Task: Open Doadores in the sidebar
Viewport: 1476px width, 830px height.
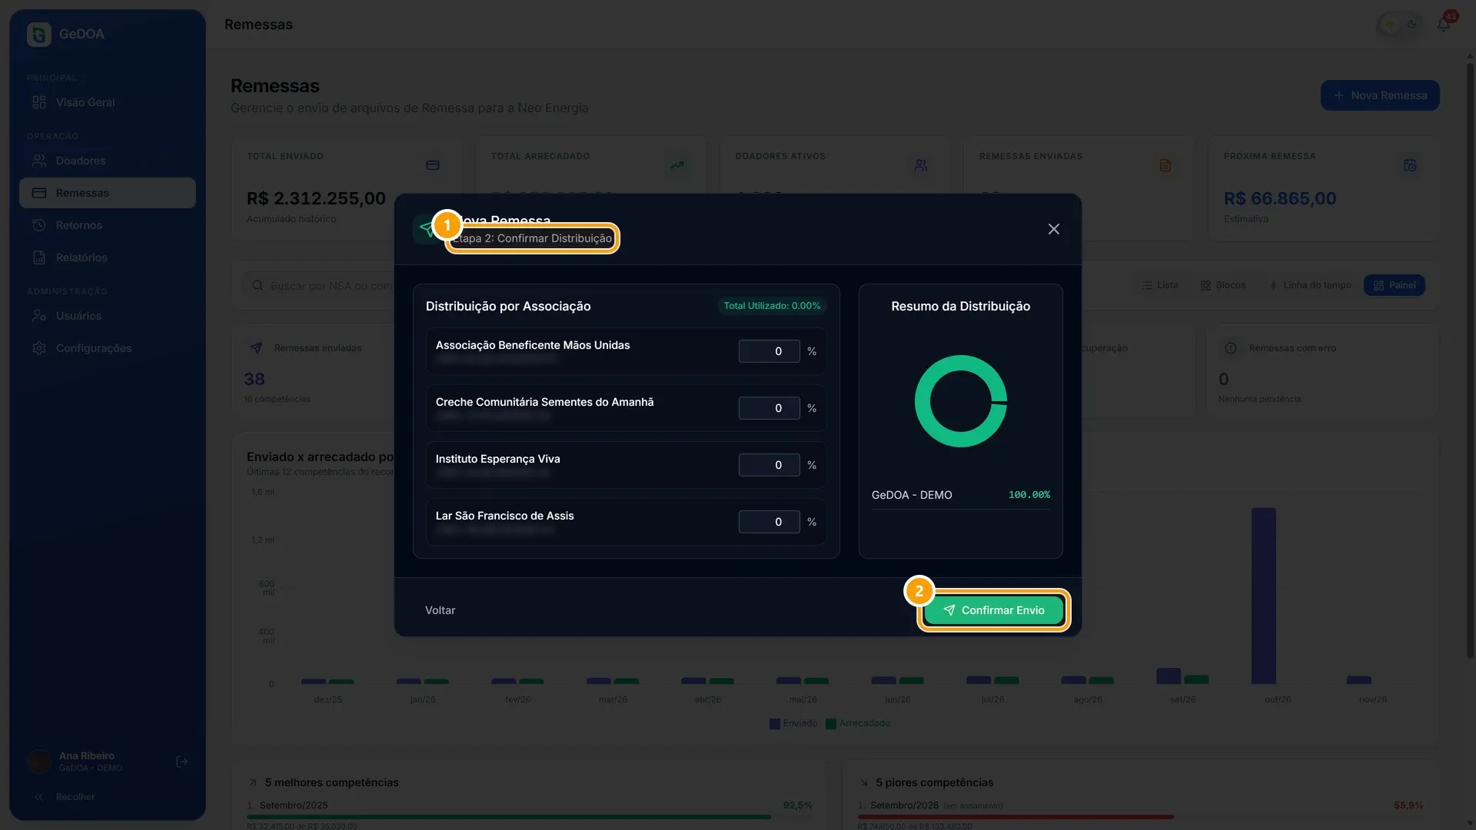Action: point(107,161)
